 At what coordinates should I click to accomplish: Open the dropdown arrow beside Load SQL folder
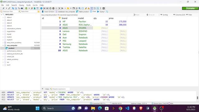pyautogui.click(x=71, y=8)
